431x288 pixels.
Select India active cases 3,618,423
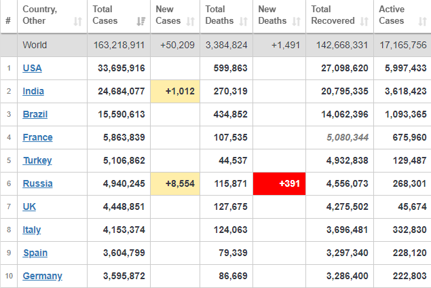[406, 91]
